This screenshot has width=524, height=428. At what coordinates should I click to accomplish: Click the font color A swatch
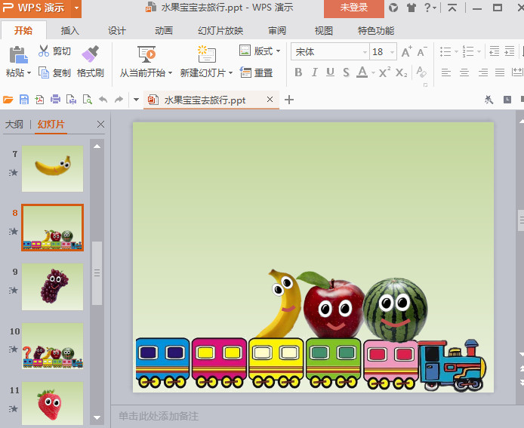click(362, 73)
